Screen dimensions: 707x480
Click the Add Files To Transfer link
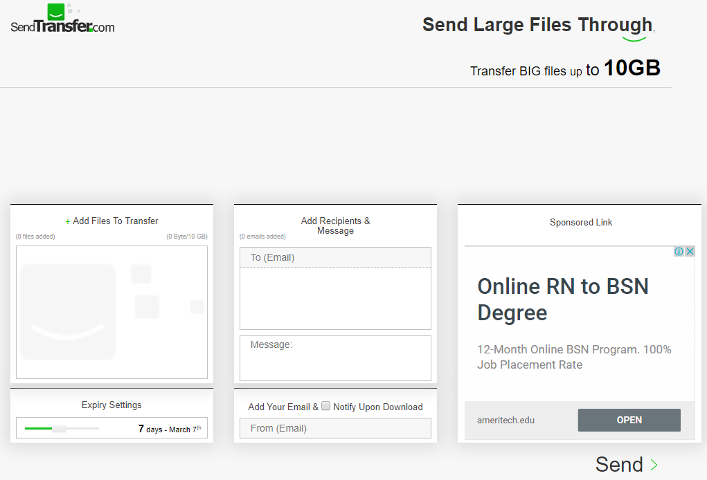(116, 221)
